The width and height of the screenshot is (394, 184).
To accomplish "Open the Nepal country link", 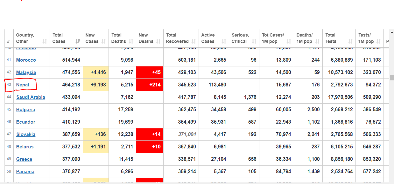I will (x=23, y=85).
